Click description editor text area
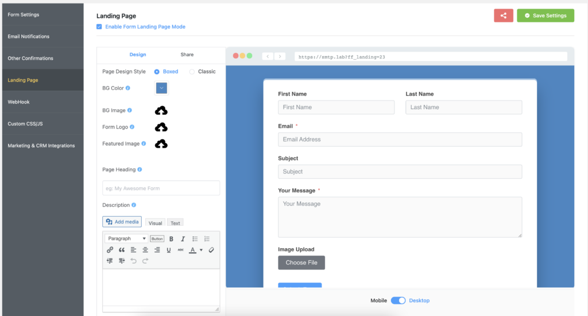The width and height of the screenshot is (588, 316). [161, 287]
